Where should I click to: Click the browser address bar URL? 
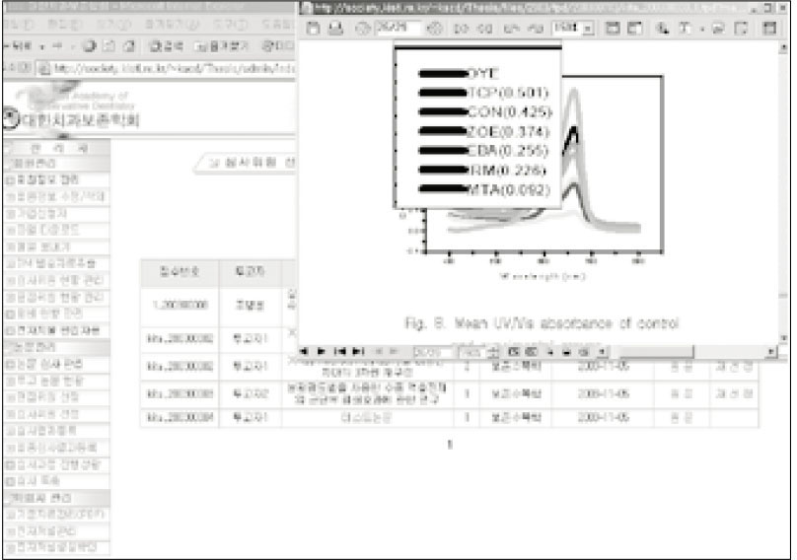click(x=168, y=68)
